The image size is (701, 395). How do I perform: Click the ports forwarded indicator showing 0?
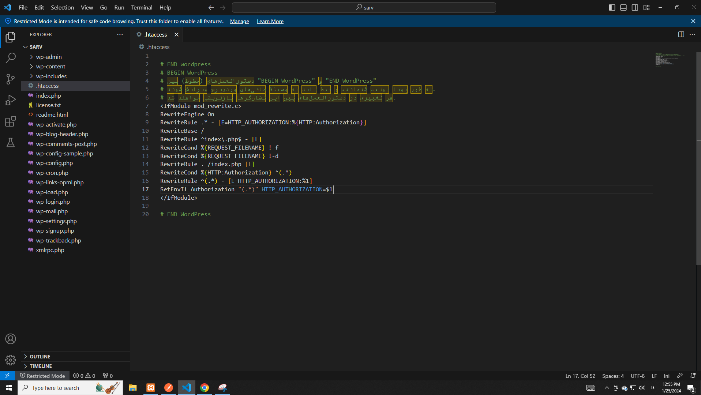[x=108, y=376]
